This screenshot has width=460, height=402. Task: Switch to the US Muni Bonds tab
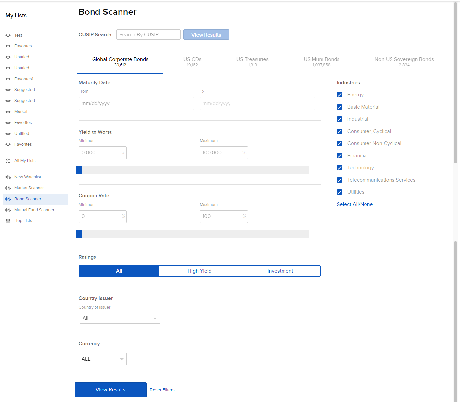click(321, 62)
